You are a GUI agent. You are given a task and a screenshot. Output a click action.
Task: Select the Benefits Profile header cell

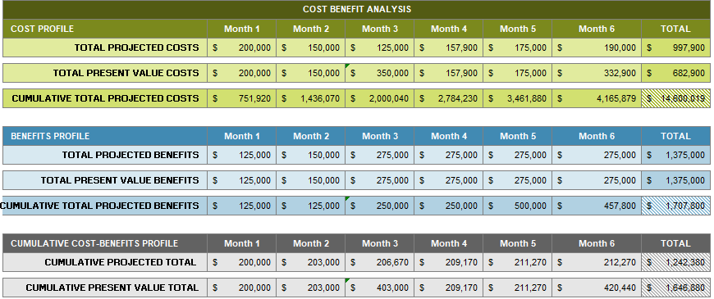point(105,136)
